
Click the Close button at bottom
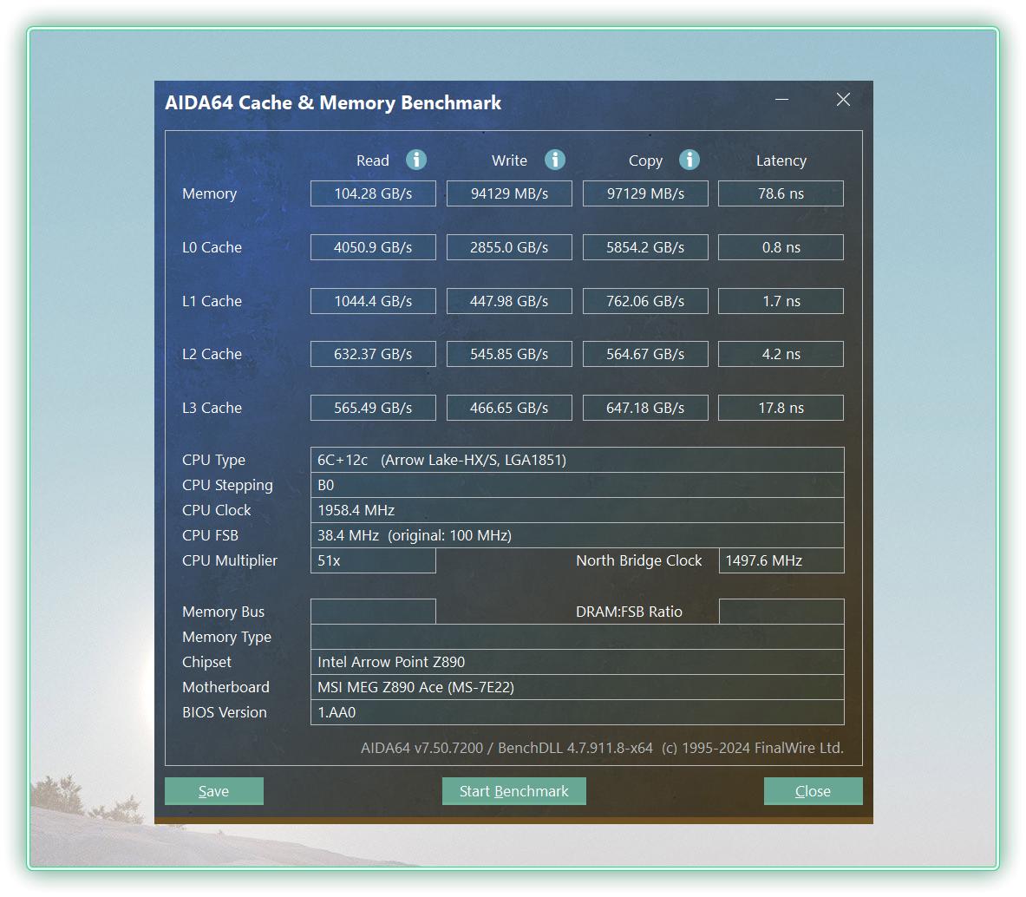click(x=813, y=791)
